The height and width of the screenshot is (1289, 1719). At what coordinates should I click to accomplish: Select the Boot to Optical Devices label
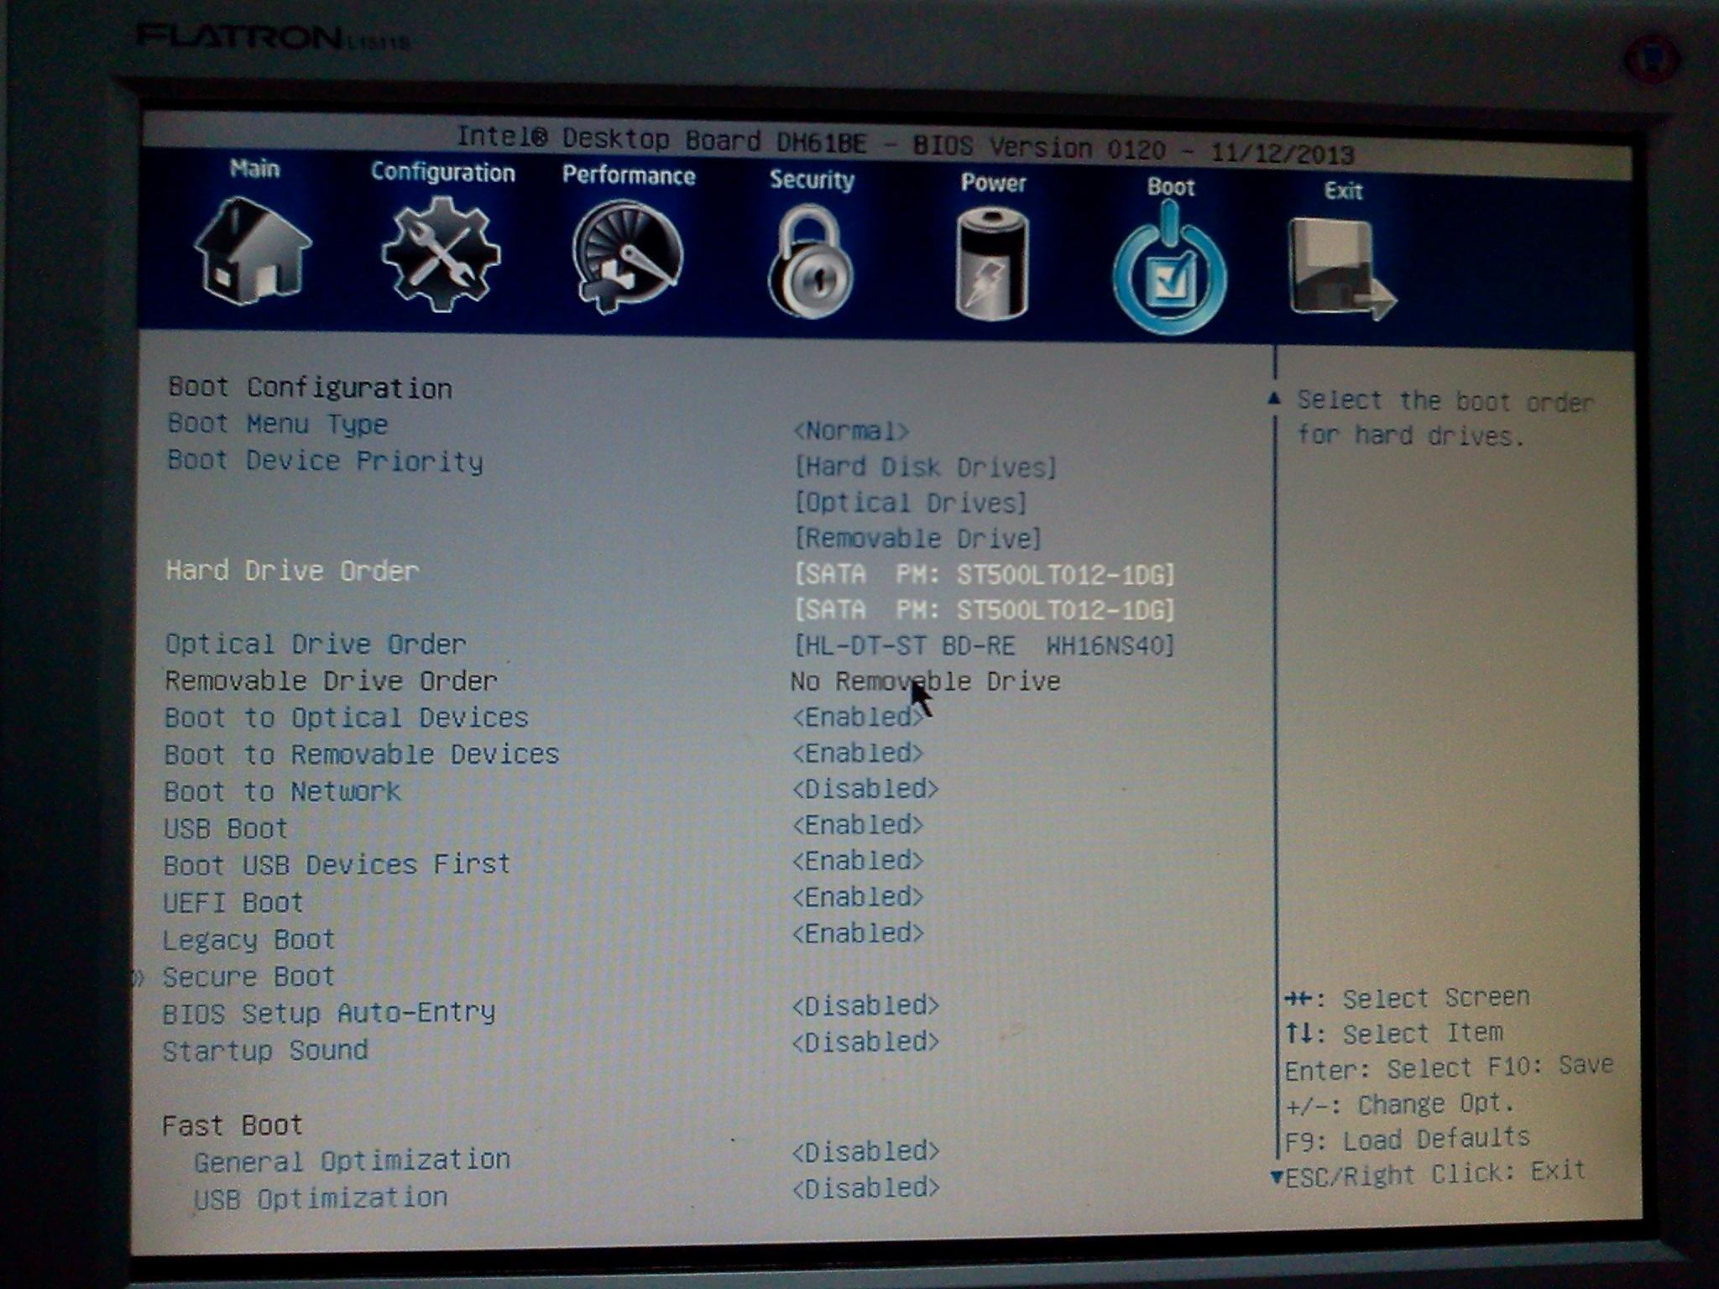pos(347,718)
